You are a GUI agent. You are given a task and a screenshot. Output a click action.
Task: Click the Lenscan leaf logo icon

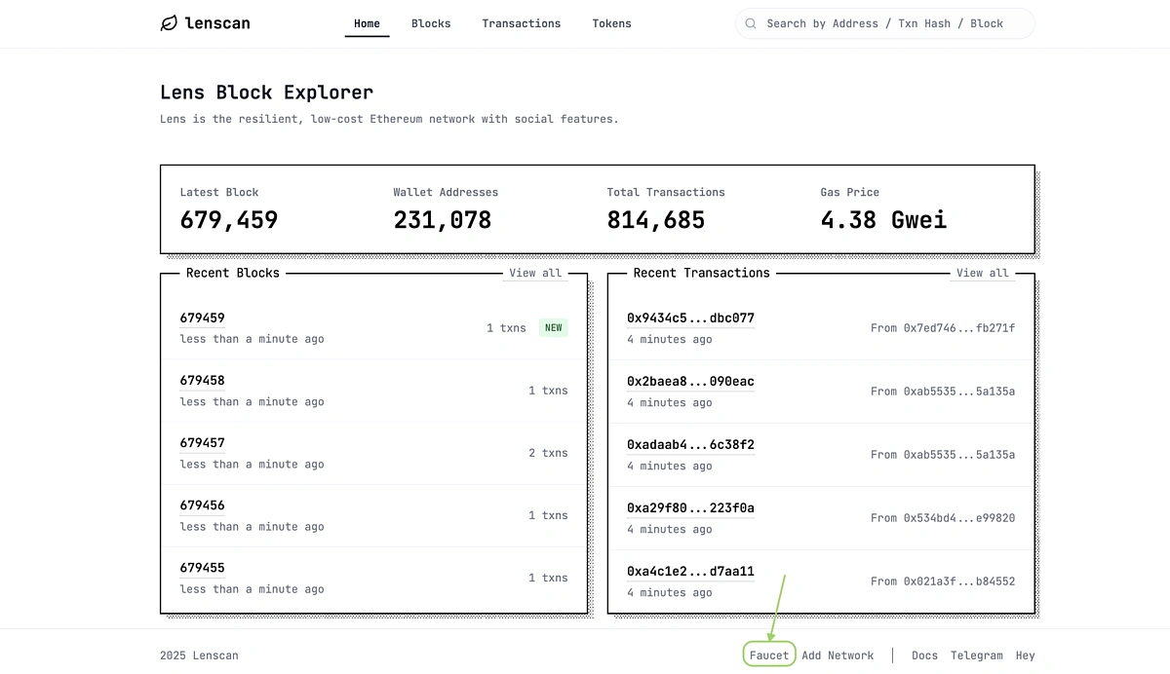170,23
